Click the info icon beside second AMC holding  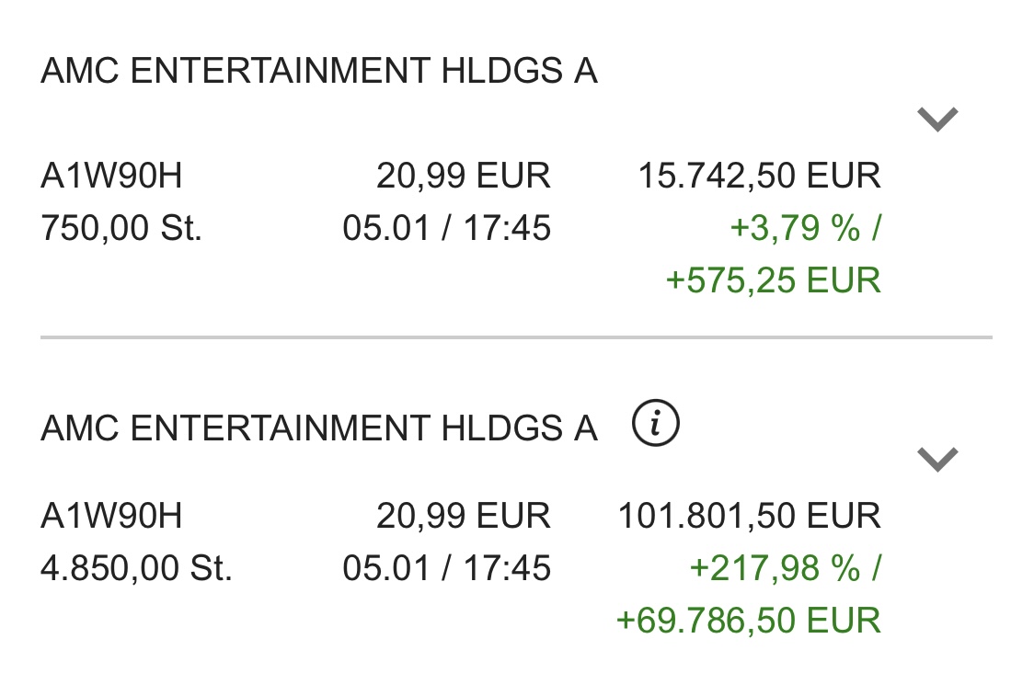[x=658, y=423]
